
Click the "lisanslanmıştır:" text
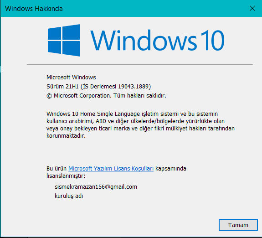[x=66, y=176]
